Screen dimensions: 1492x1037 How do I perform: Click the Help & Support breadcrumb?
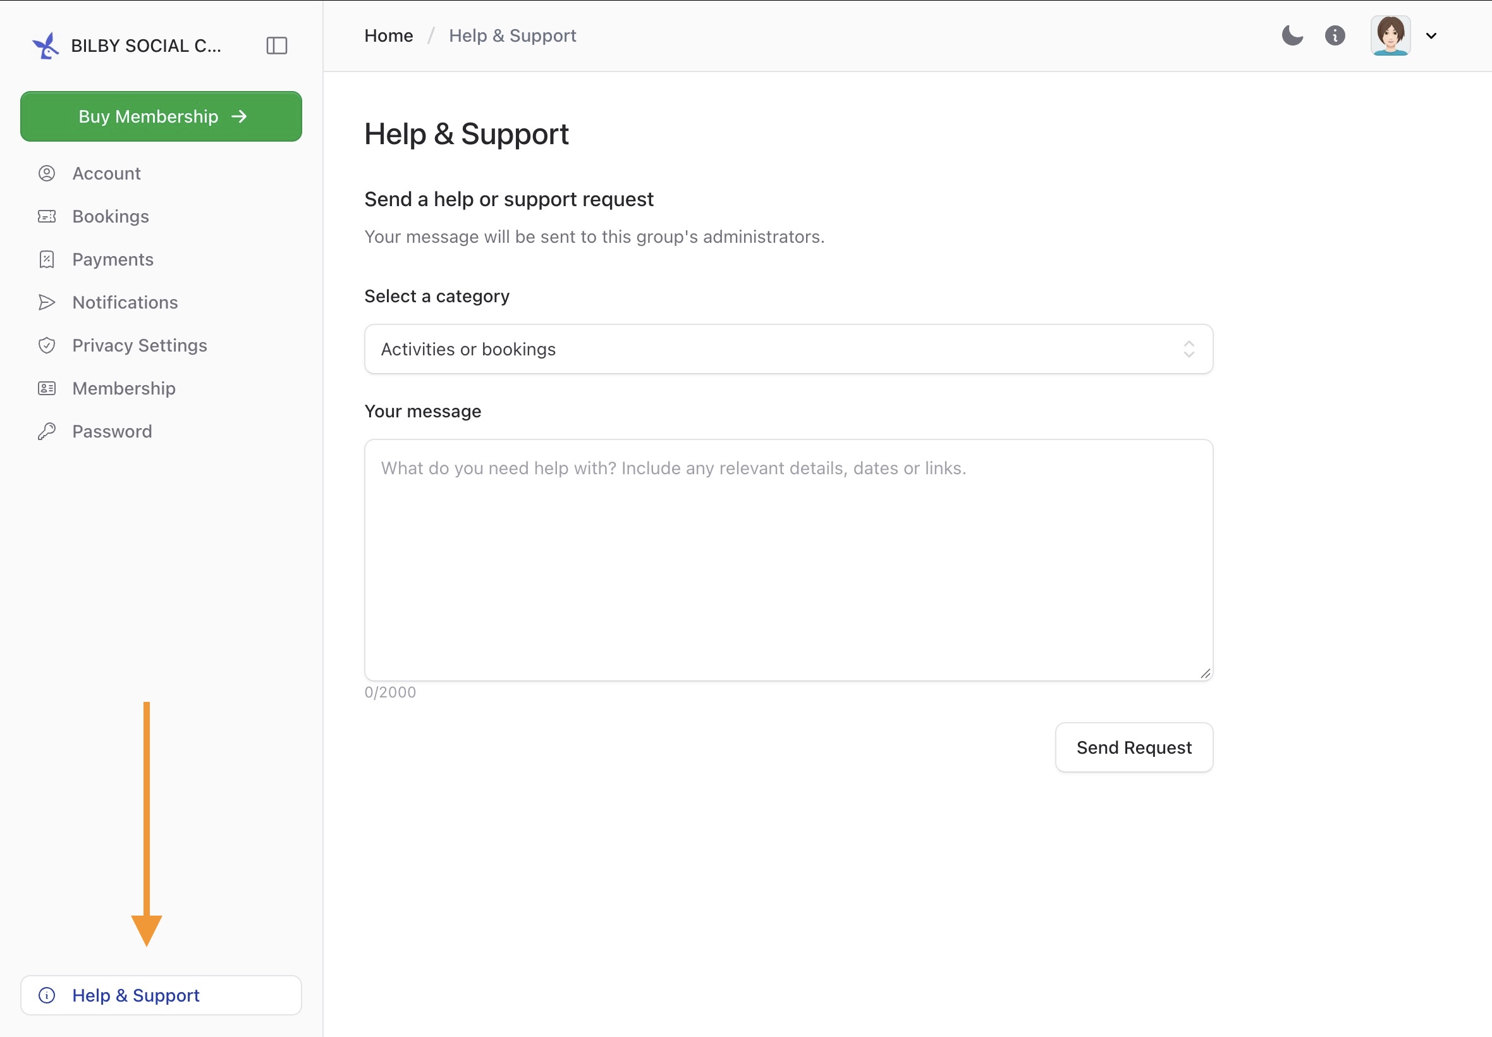click(513, 36)
